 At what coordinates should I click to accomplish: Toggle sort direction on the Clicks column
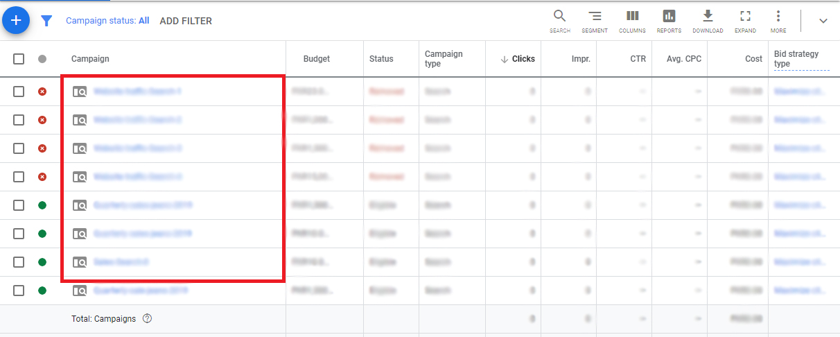coord(518,59)
